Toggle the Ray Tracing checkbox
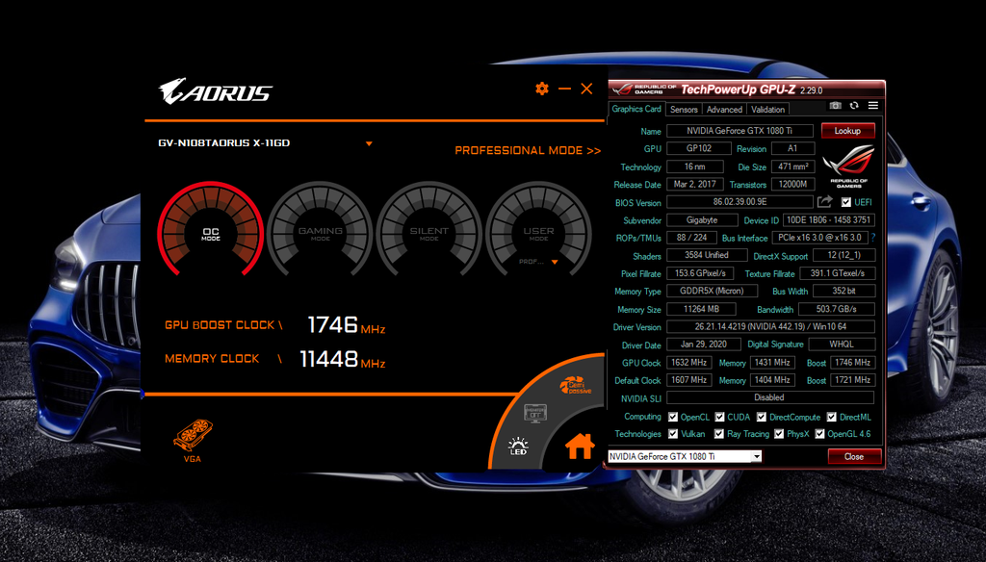 718,434
